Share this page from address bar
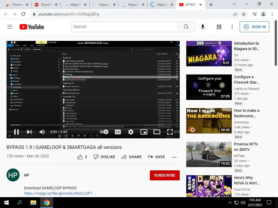The width and height of the screenshot is (278, 208). [x=235, y=14]
